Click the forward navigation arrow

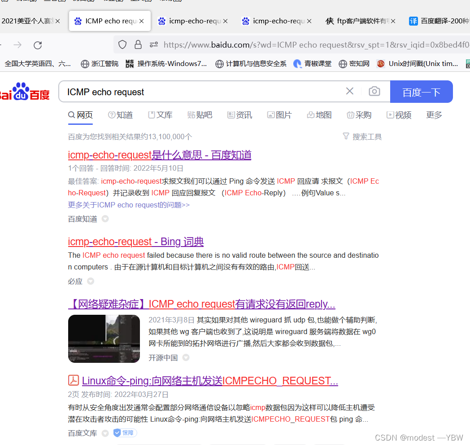point(17,45)
